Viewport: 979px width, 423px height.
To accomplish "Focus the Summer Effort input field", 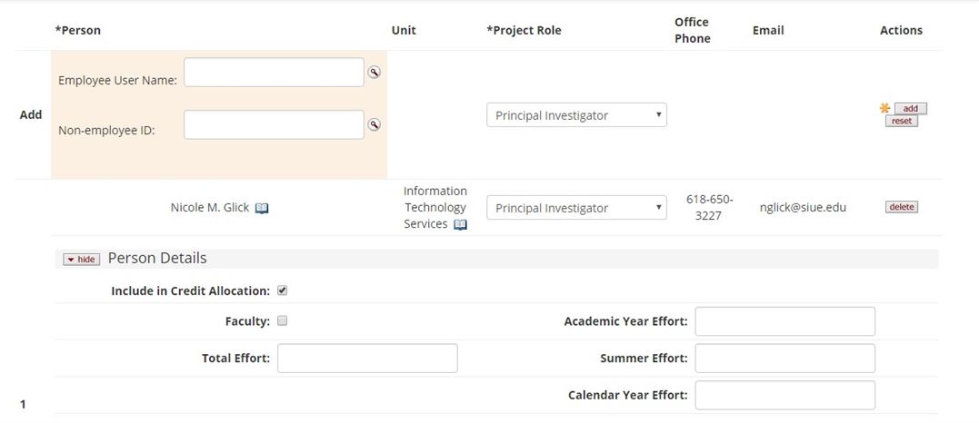I will [x=784, y=358].
